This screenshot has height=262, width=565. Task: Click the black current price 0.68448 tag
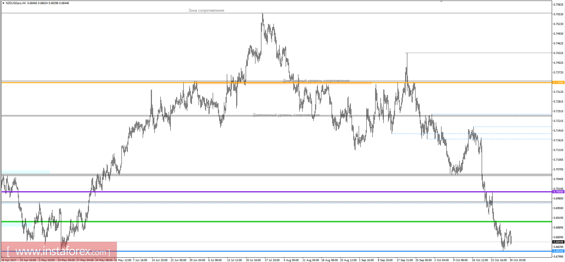coord(558,242)
